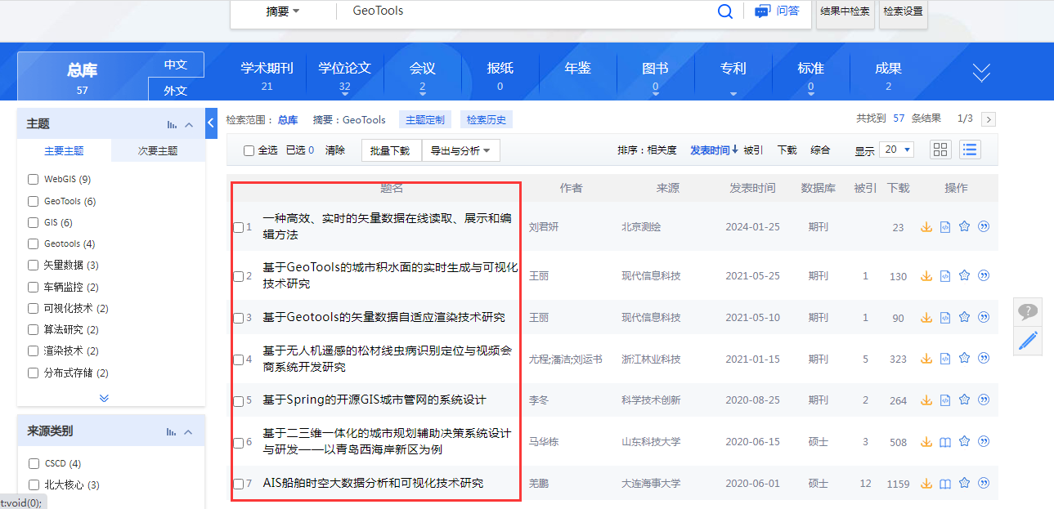
Task: Tick the 全选 select-all checkbox
Action: click(249, 150)
